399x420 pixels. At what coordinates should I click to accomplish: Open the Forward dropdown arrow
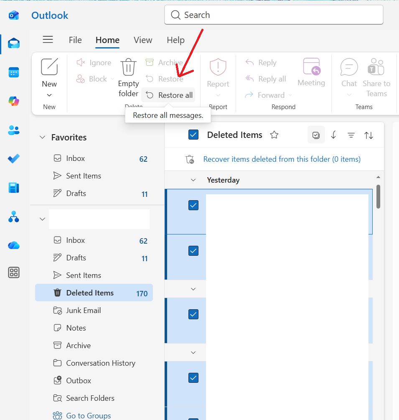290,95
